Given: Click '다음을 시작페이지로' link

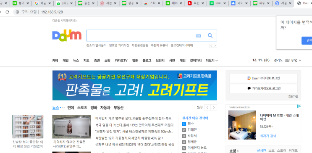Looking at the screenshot, I should [x=65, y=21].
